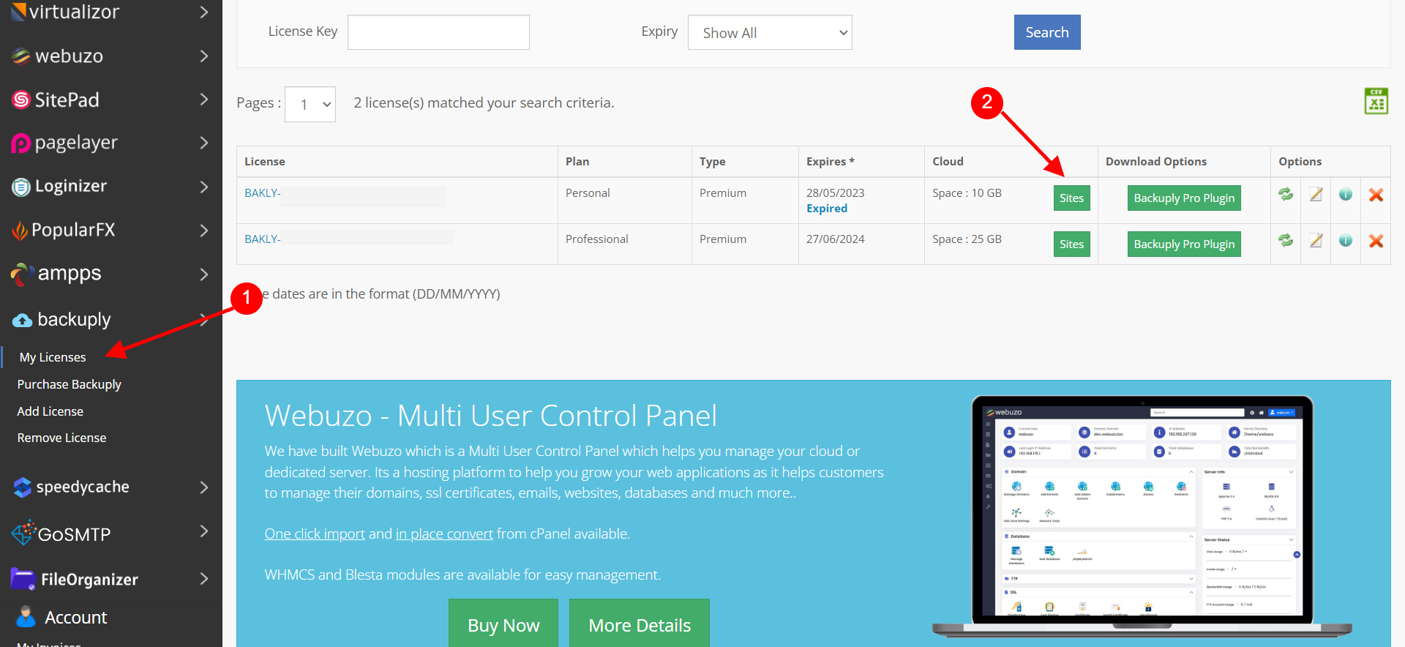Click the Expires column header

click(830, 161)
